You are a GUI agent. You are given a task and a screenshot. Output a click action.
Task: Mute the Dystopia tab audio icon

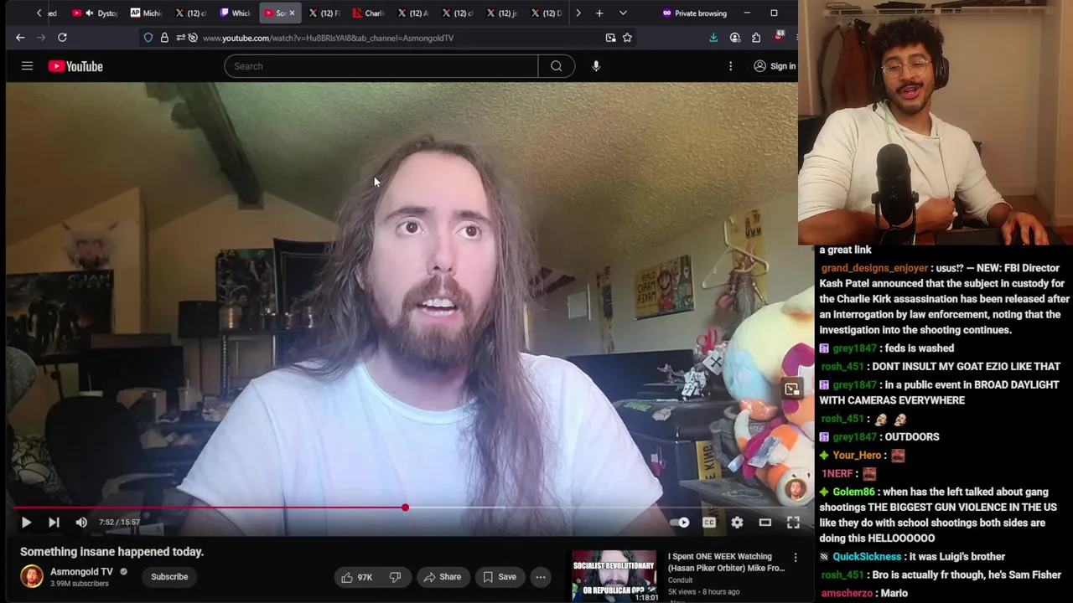(89, 13)
